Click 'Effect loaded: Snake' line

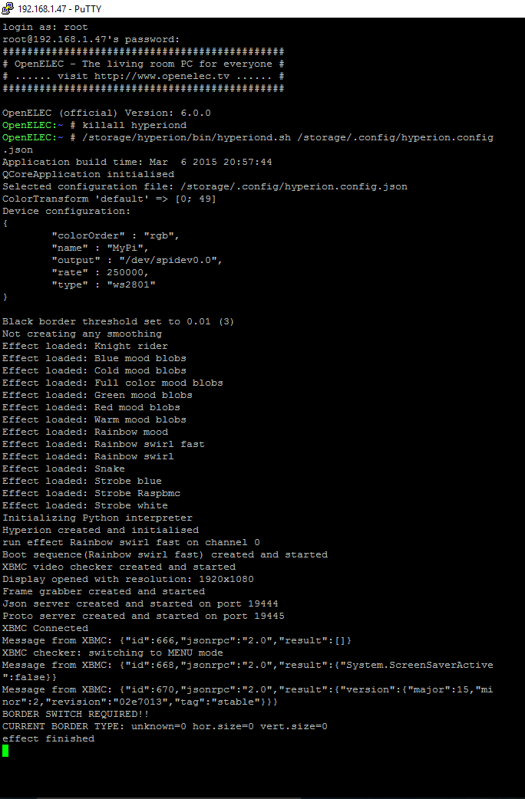point(63,469)
